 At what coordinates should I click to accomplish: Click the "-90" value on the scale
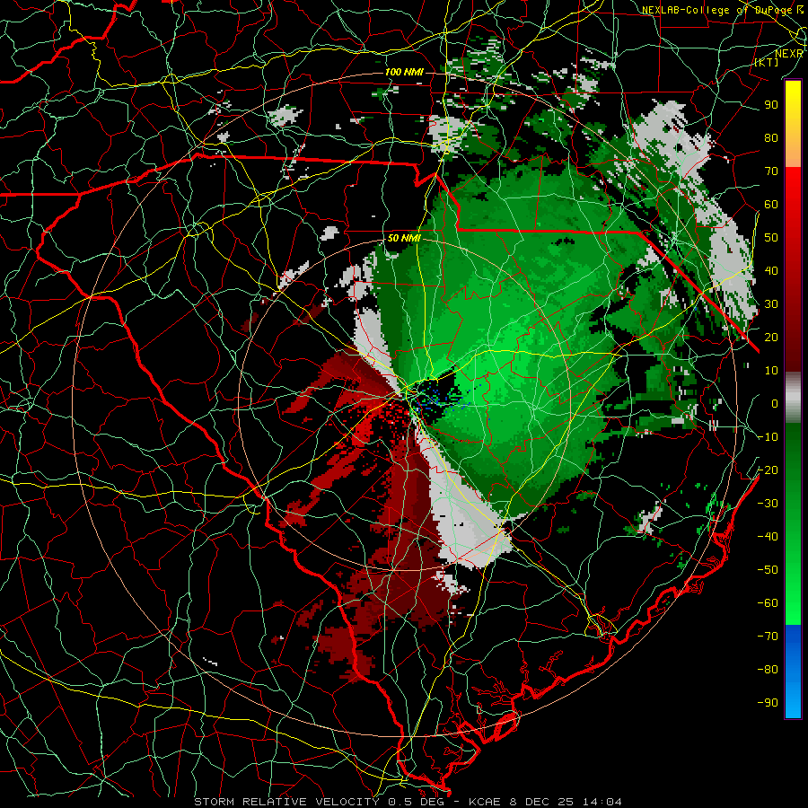tap(768, 703)
